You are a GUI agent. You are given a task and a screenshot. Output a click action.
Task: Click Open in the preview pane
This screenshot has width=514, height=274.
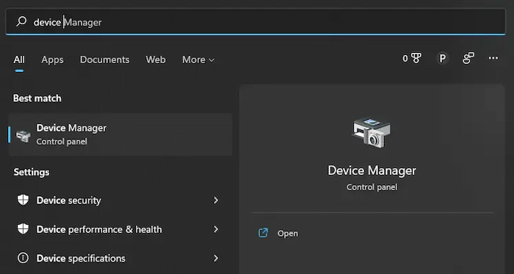pos(288,234)
